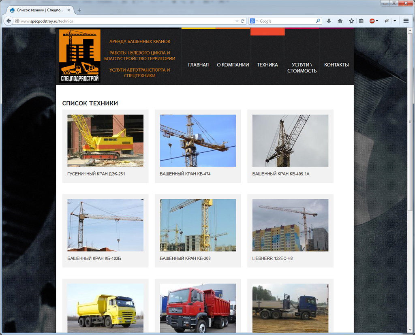This screenshot has height=335, width=415.
Task: Open the Google search engine dropdown
Action: 254,21
